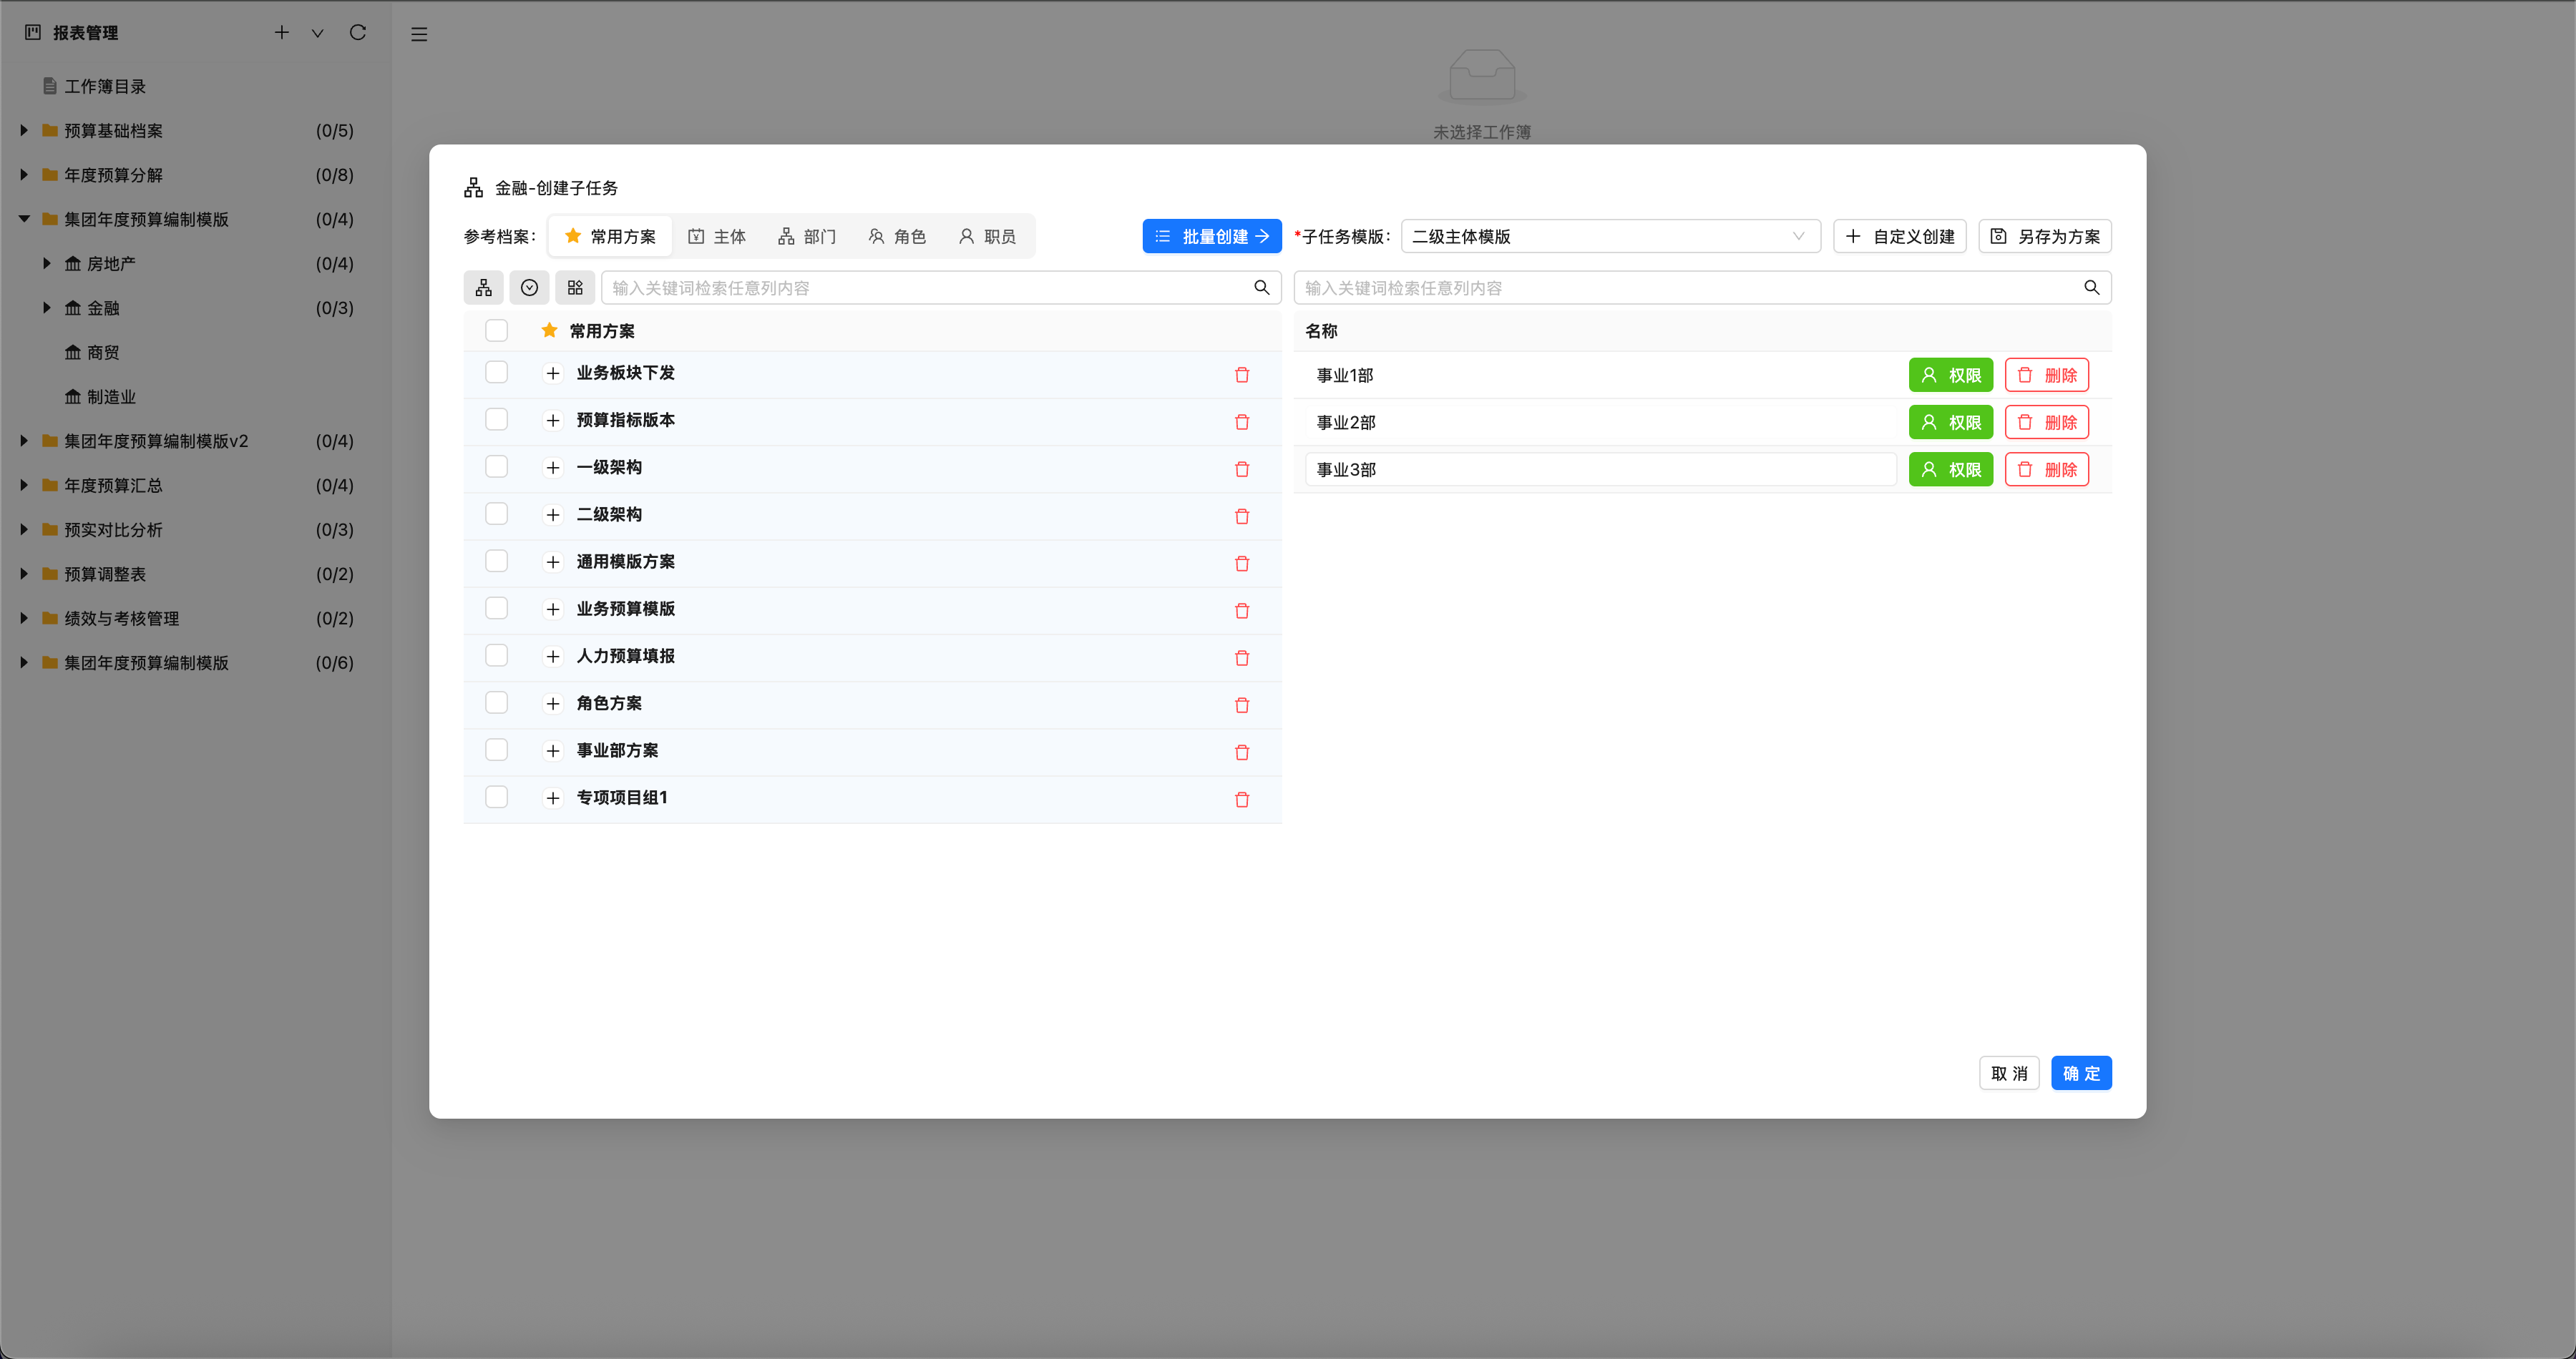Screen dimensions: 2576x1359
Task: Toggle the 常用方案 select-all checkbox
Action: (x=496, y=330)
